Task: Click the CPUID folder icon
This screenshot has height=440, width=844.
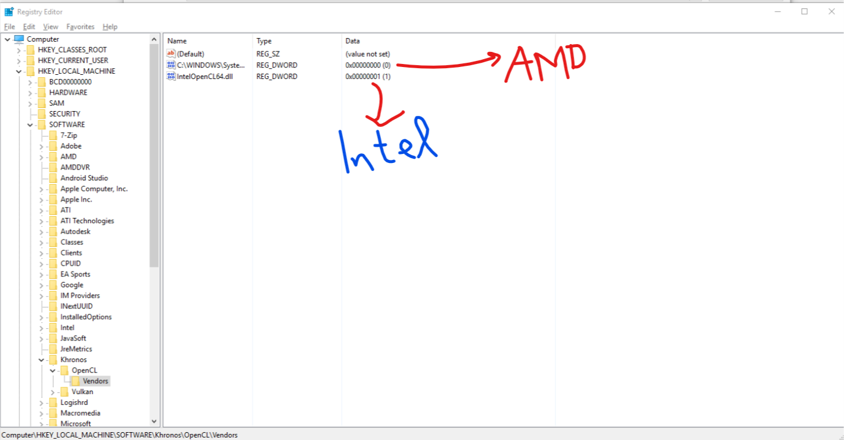Action: [x=53, y=263]
